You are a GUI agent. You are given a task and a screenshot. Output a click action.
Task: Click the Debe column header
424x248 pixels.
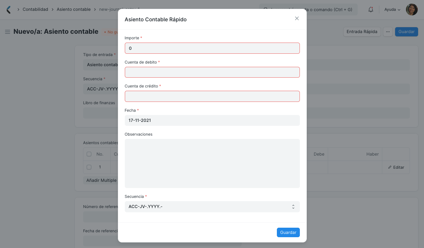319,154
